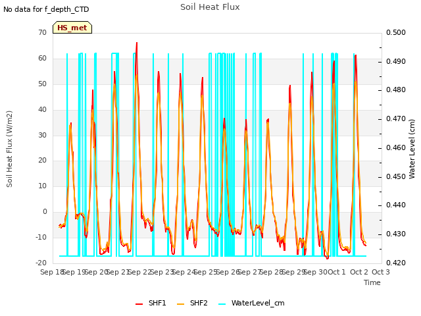Screen dimensions: 421x316
Task: Click the 0.450 value on right axis
Action: tap(396, 176)
